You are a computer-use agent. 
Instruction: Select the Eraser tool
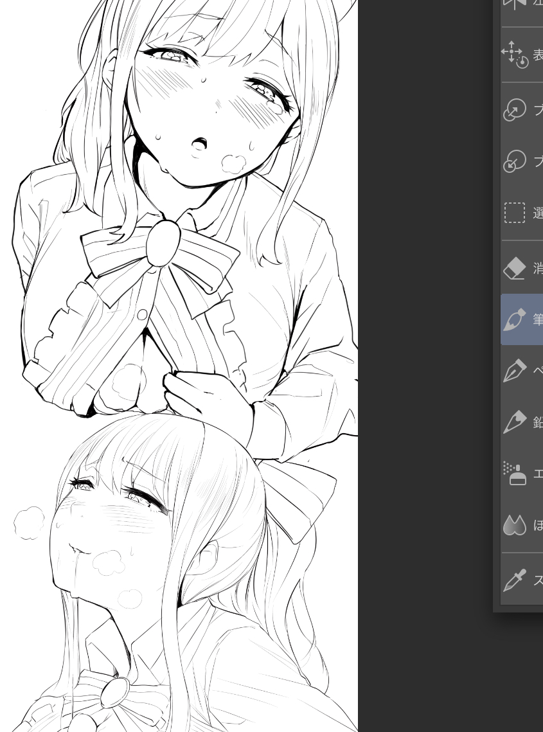(515, 268)
